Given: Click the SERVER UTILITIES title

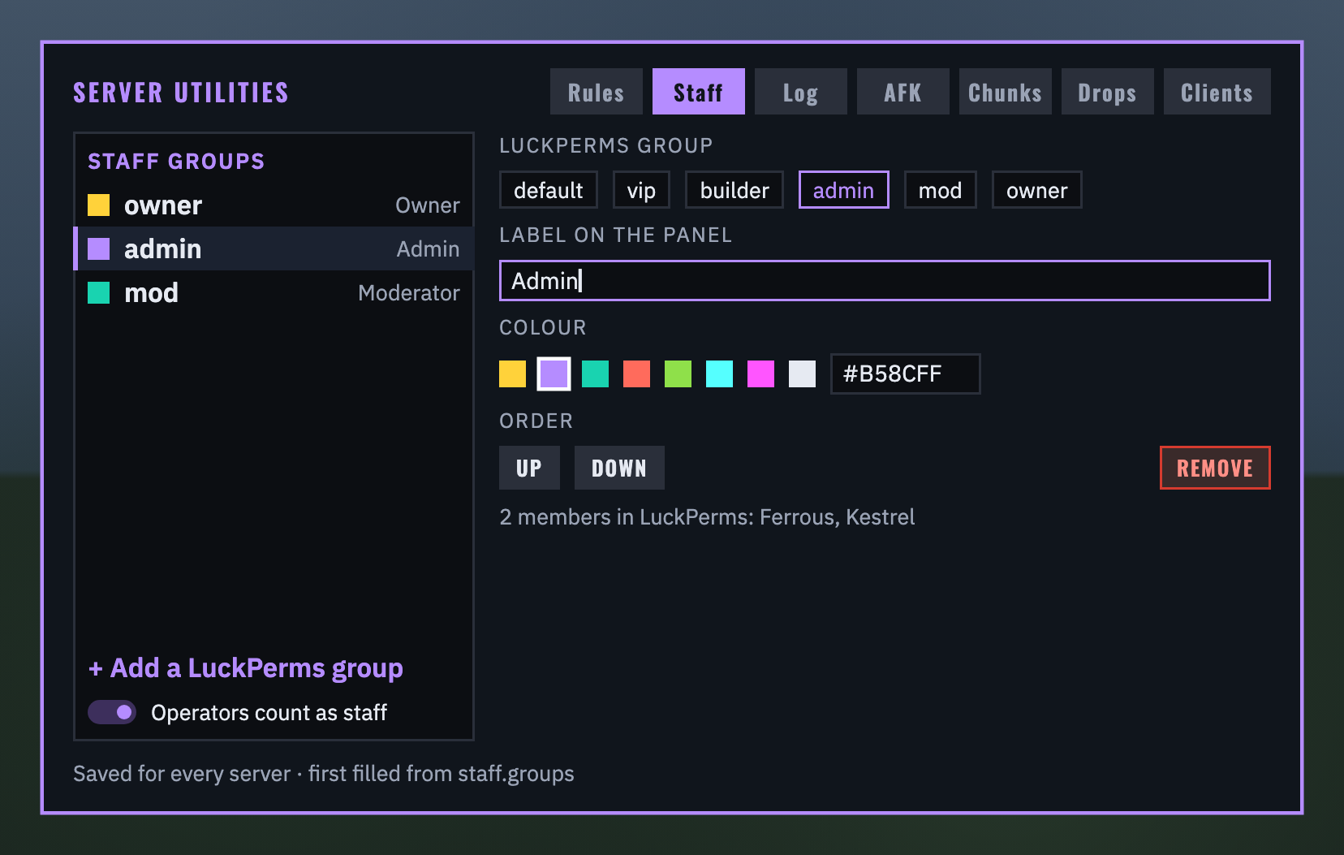Looking at the screenshot, I should (x=181, y=93).
